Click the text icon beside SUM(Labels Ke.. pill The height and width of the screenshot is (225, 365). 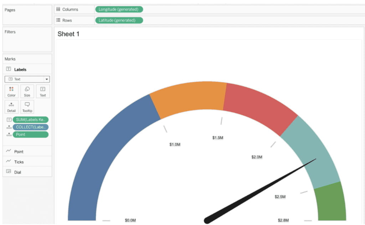pyautogui.click(x=9, y=120)
